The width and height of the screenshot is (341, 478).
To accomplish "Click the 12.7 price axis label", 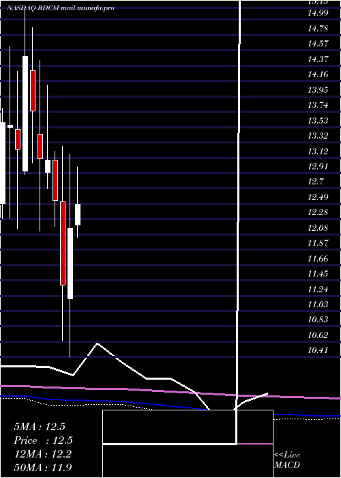I will point(315,182).
